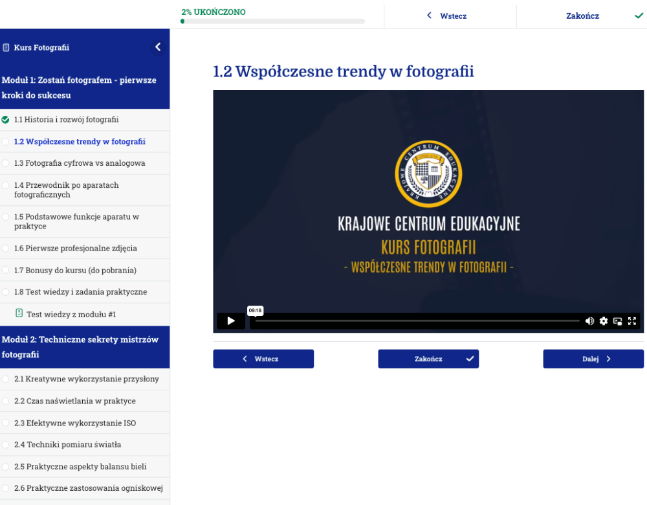This screenshot has height=505, width=647.
Task: Click the left arrow beside top Wstecz
Action: (429, 16)
